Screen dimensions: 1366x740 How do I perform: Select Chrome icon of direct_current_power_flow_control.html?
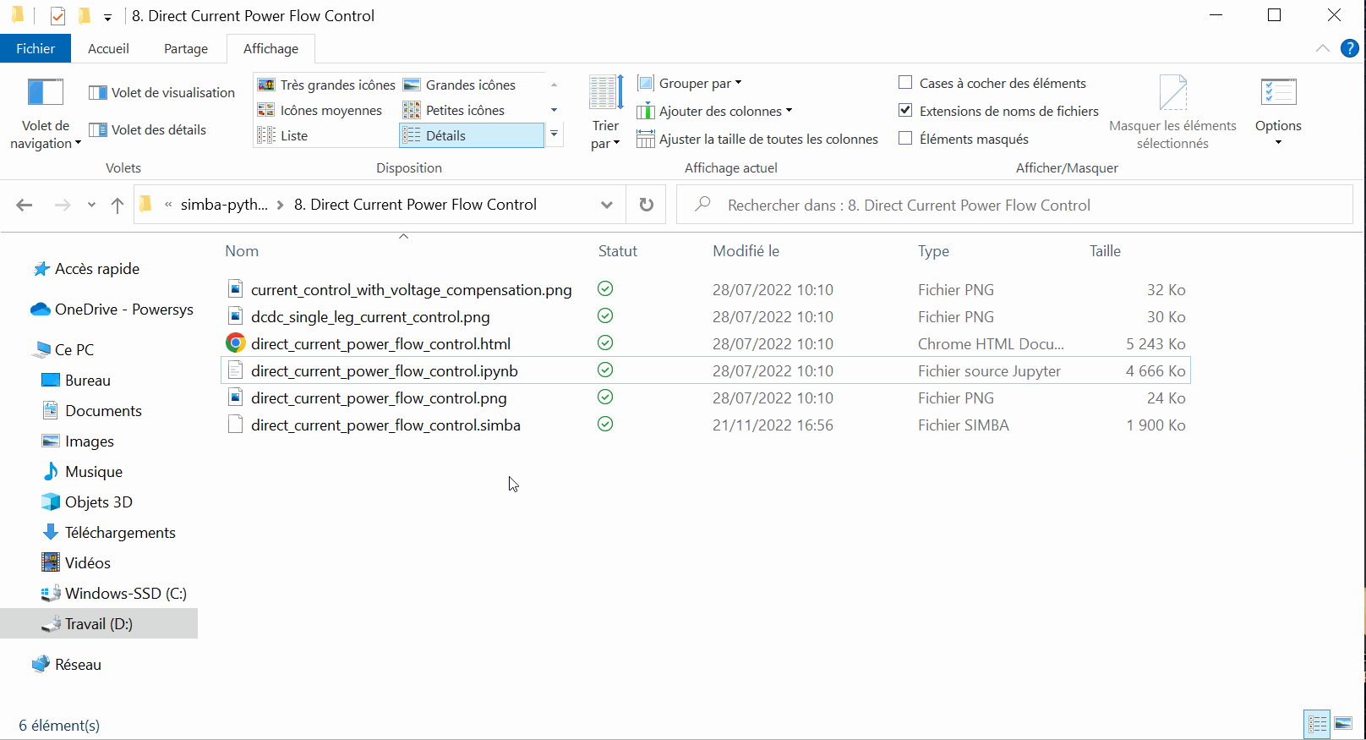[236, 343]
